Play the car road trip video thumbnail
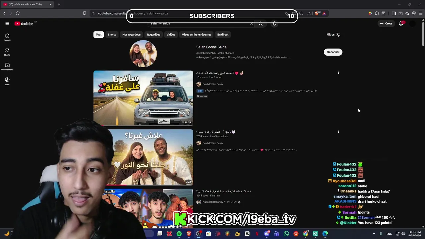Screen dimensions: 425x239 (x=143, y=98)
